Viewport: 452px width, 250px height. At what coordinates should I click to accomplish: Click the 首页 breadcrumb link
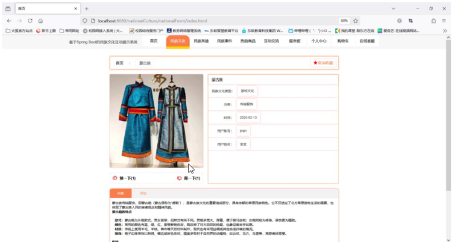119,63
